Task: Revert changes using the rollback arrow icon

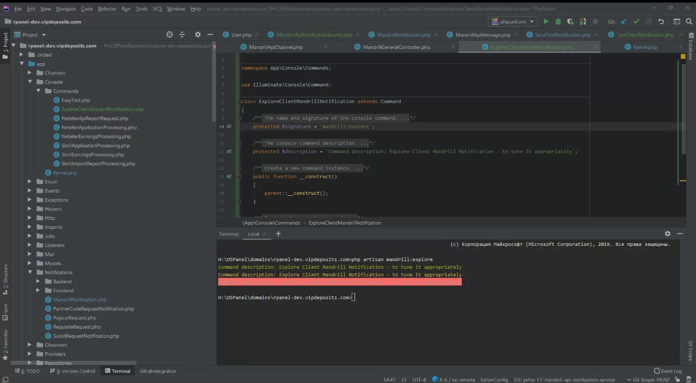Action: 661,22
